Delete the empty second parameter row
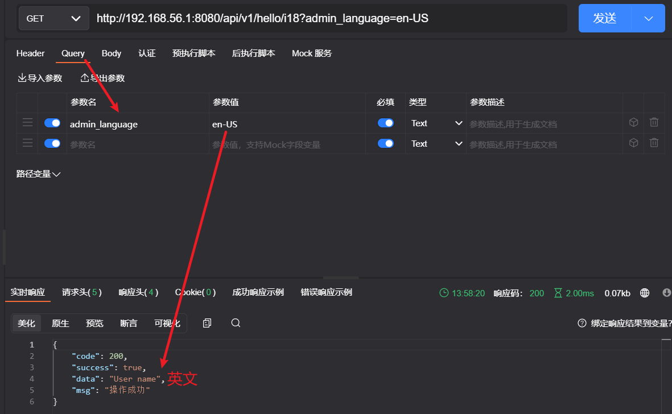 click(x=654, y=143)
